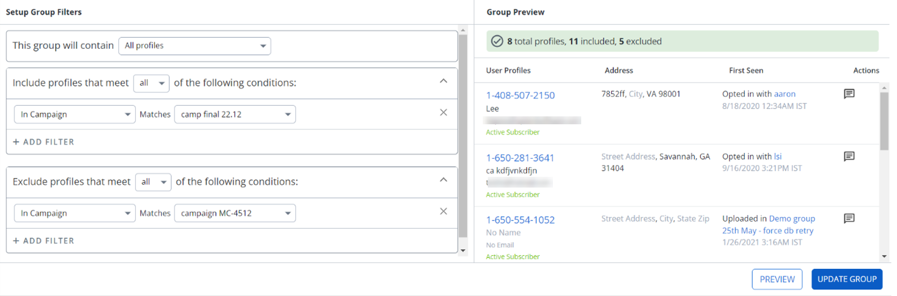Open profile 1-650-281-3641
Screen dimensions: 897x296
[x=520, y=158]
